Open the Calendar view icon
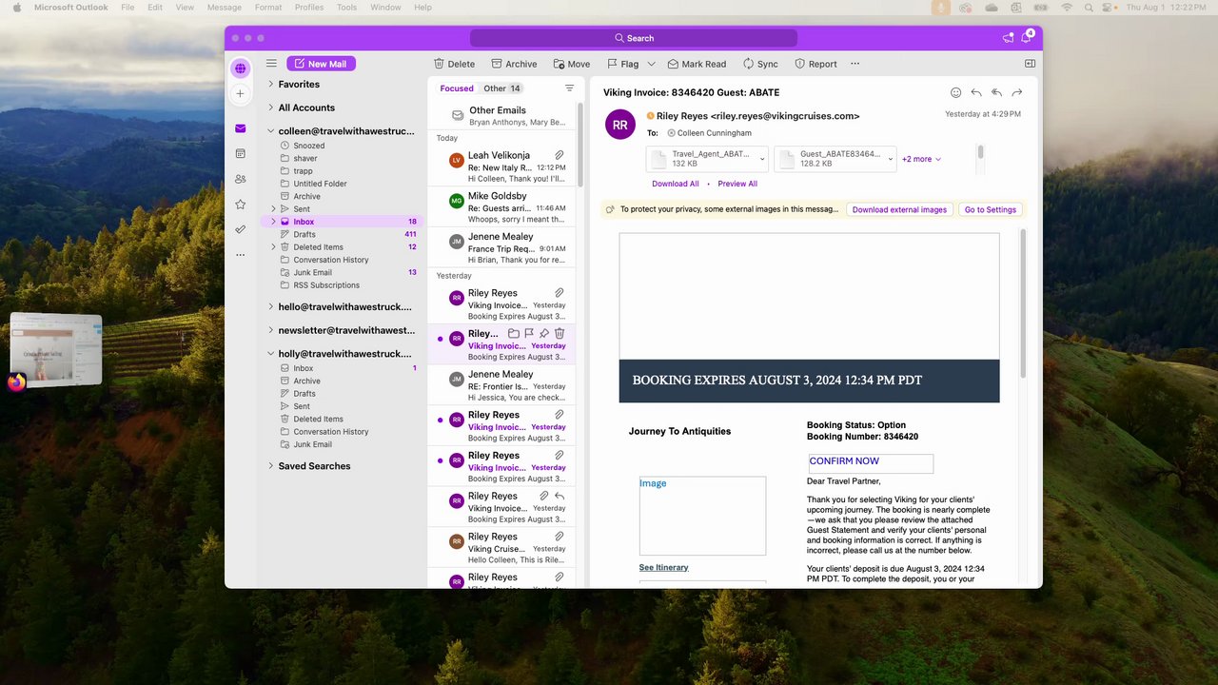This screenshot has width=1218, height=685. (240, 153)
